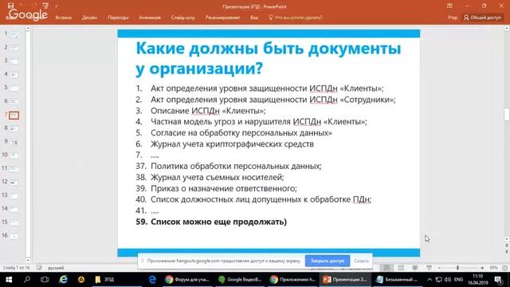The width and height of the screenshot is (510, 287).
Task: Click the Share (Общий доступ) button
Action: pyautogui.click(x=483, y=18)
